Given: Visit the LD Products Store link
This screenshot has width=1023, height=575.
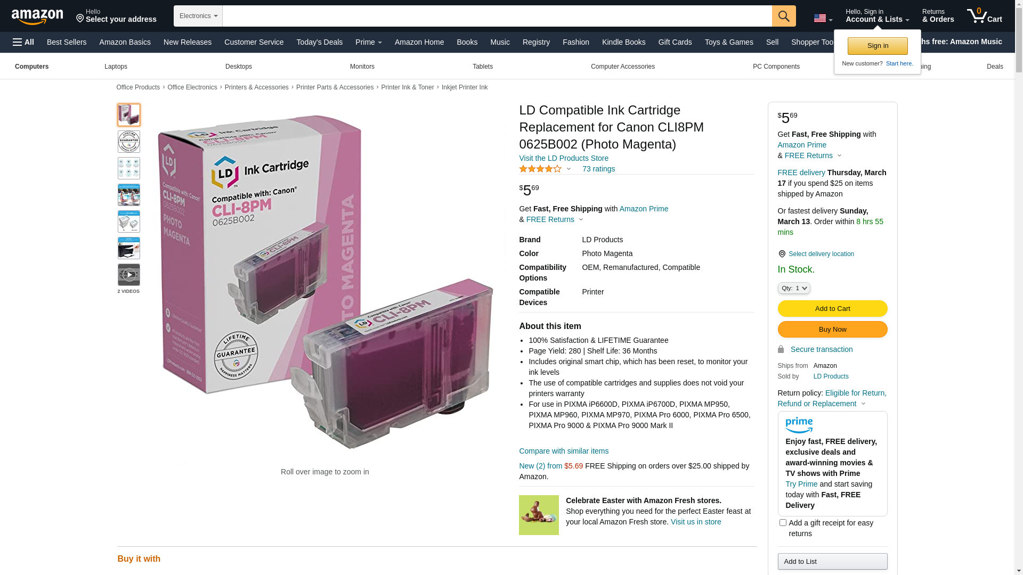Looking at the screenshot, I should coord(564,158).
